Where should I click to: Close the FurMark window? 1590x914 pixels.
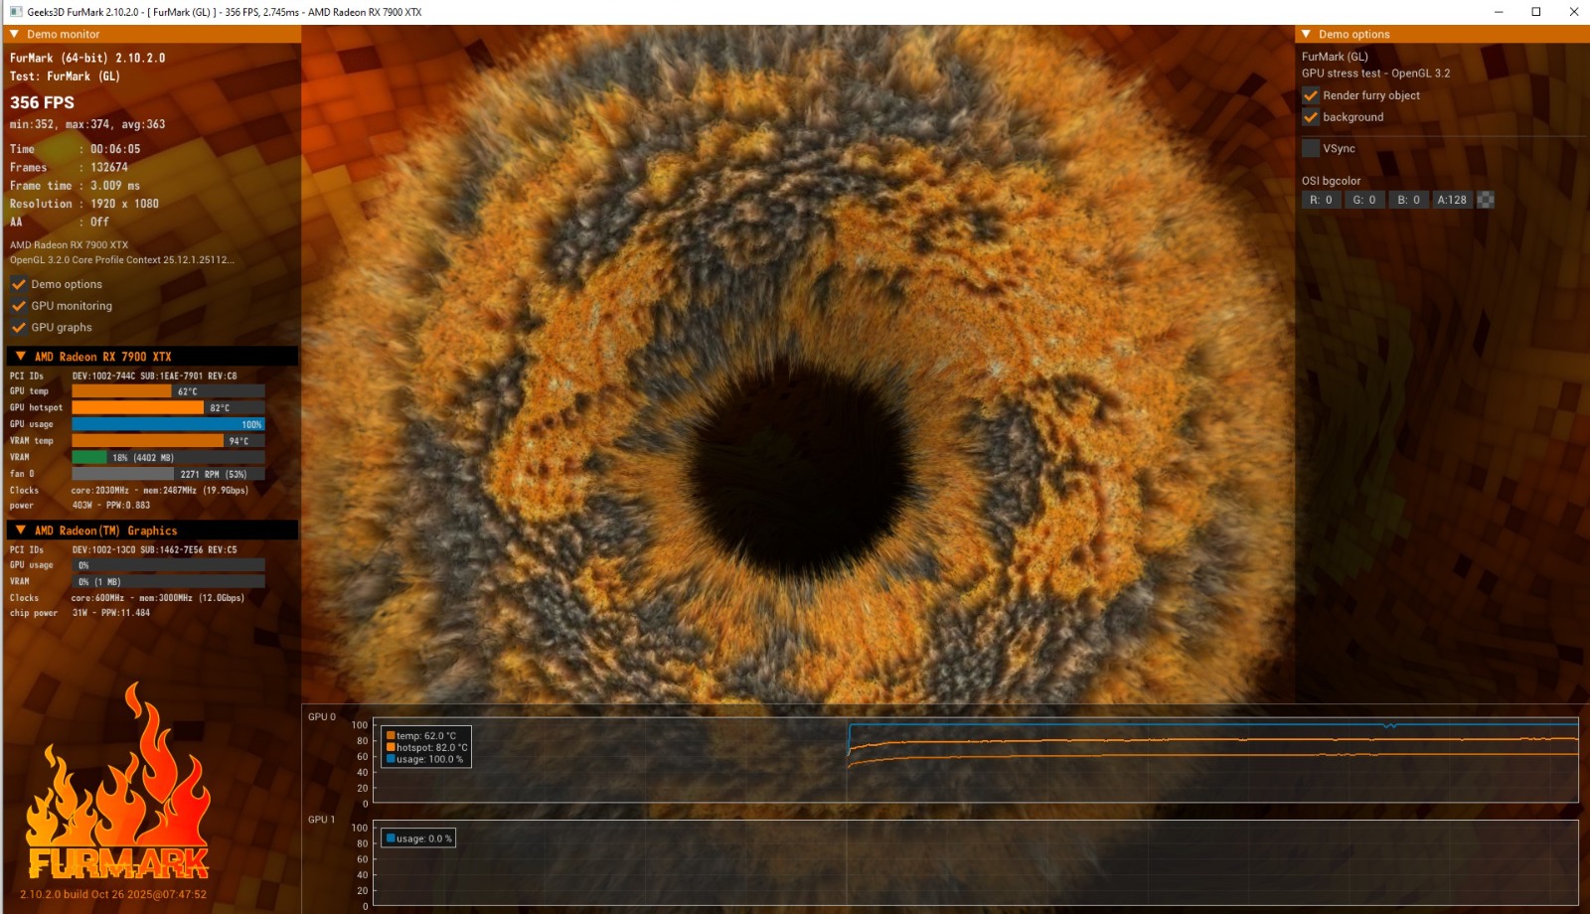click(x=1574, y=12)
